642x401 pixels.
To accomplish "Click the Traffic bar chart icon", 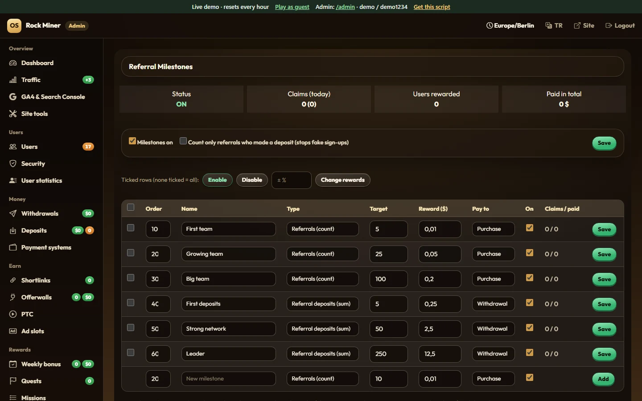I will [13, 80].
